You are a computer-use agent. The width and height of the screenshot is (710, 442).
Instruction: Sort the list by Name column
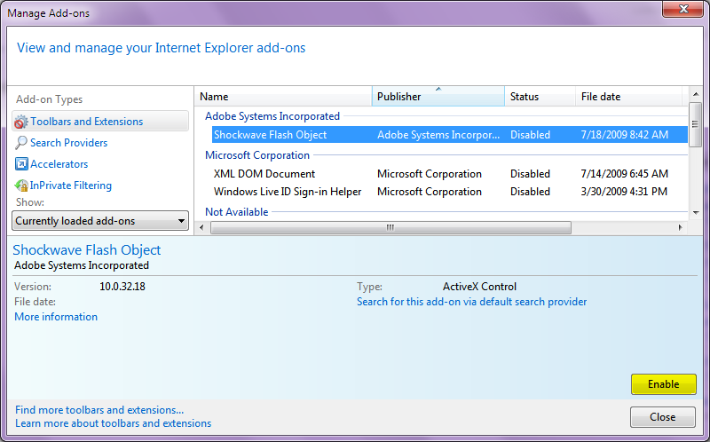point(283,97)
